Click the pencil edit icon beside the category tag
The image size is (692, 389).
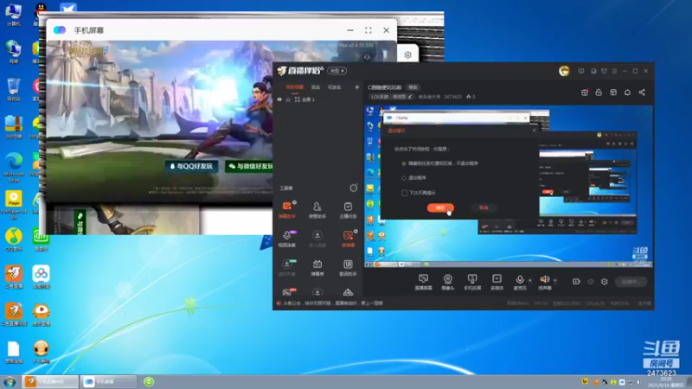[x=409, y=97]
